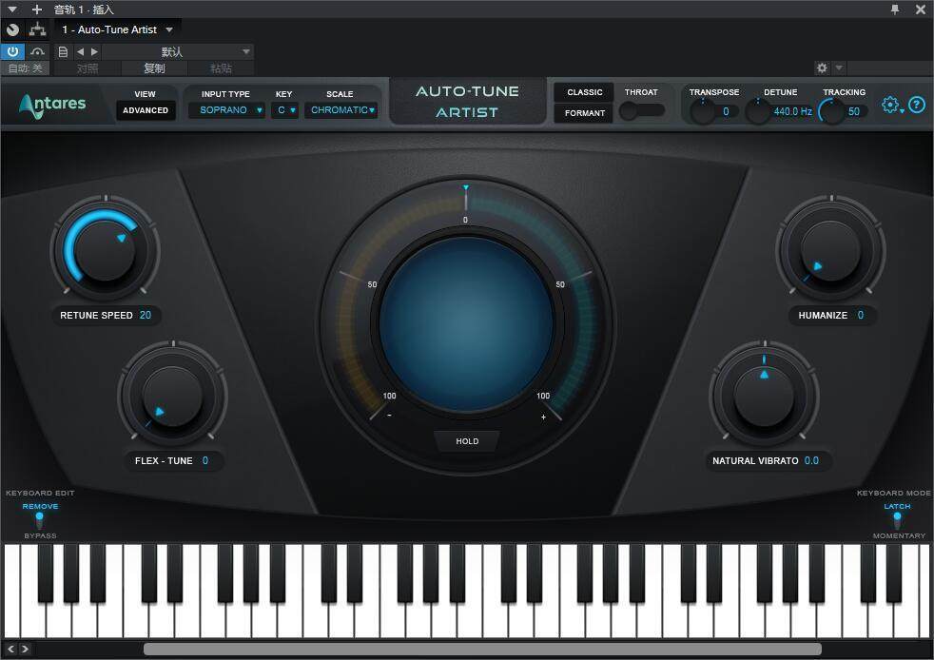The height and width of the screenshot is (660, 934).
Task: Open the settings gear icon
Action: [890, 105]
